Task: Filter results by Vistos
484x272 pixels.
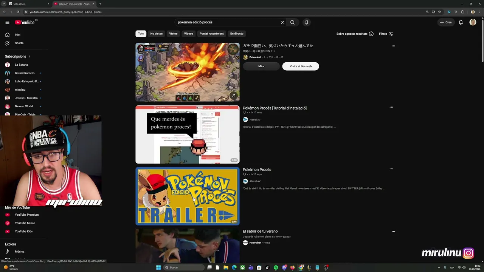Action: pos(173,34)
